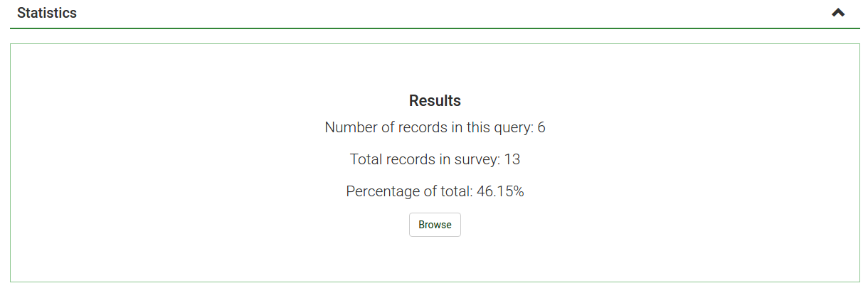The width and height of the screenshot is (868, 293).
Task: Click the green divider under Statistics header
Action: (x=435, y=28)
